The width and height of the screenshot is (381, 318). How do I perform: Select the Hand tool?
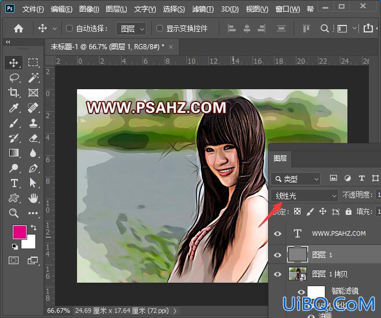point(33,198)
